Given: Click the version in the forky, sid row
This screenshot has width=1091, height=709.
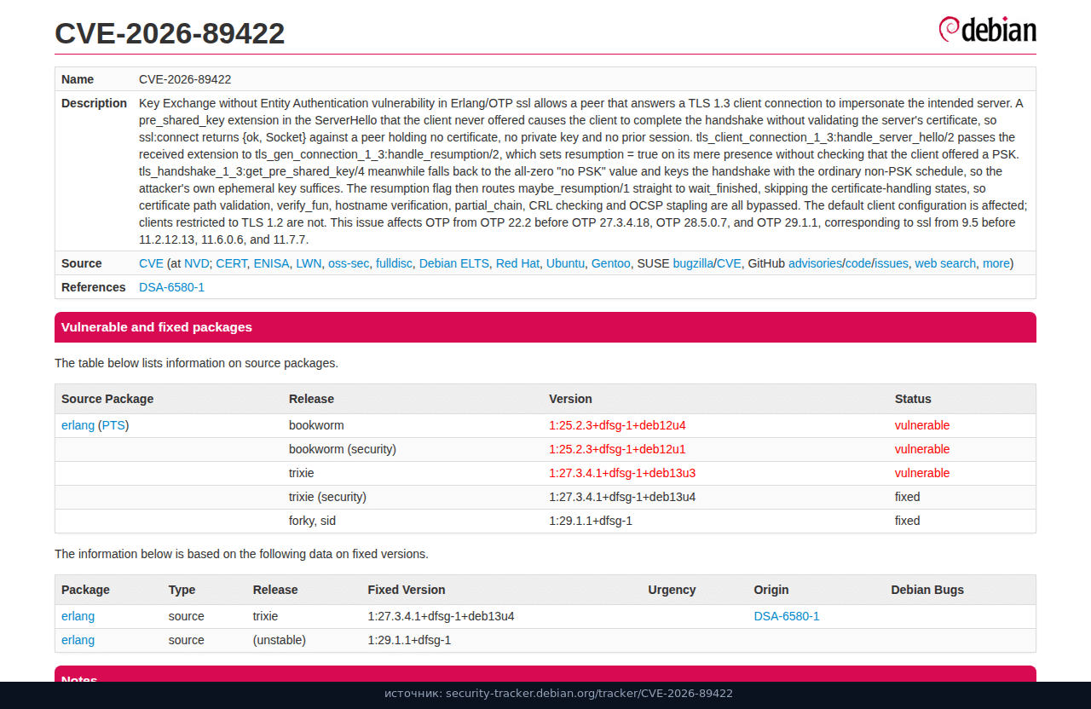Looking at the screenshot, I should coord(591,521).
